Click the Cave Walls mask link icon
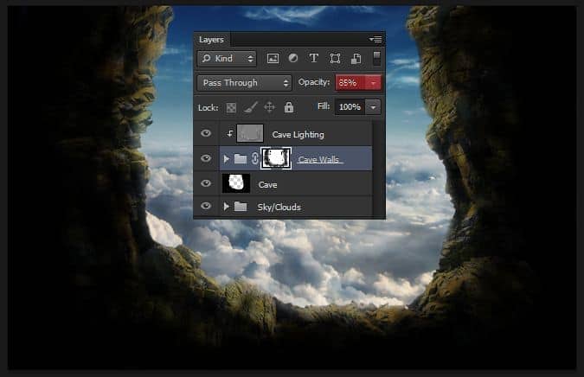The image size is (584, 377). tap(254, 158)
